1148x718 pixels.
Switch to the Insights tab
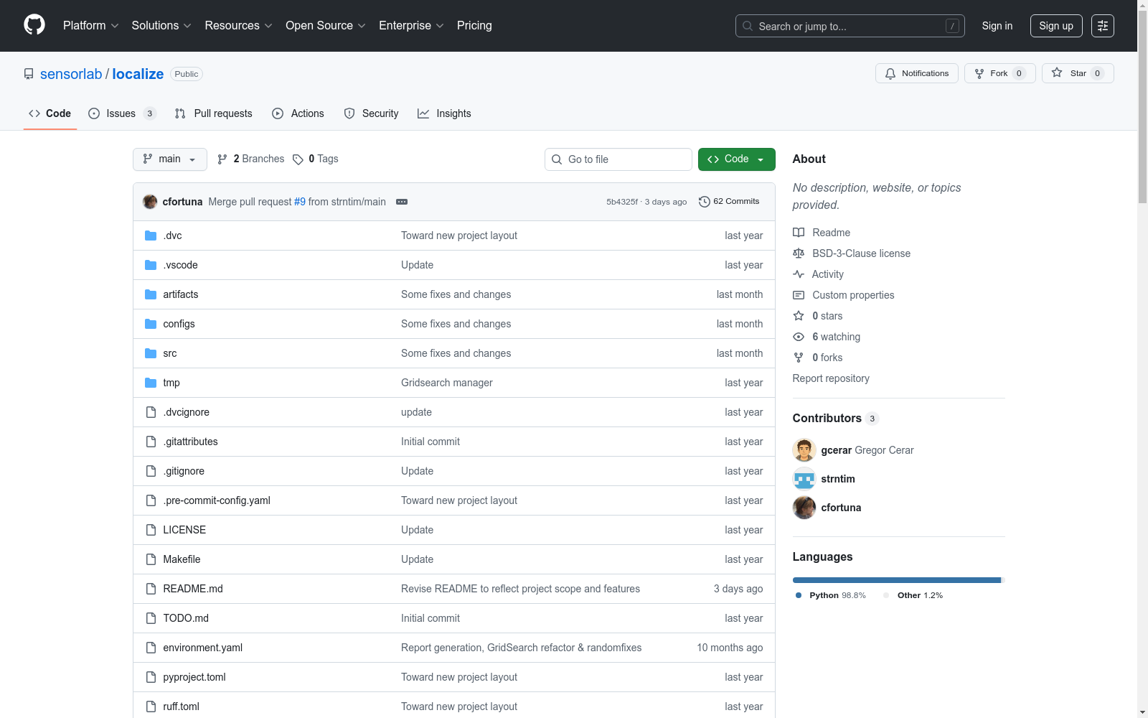click(x=445, y=113)
